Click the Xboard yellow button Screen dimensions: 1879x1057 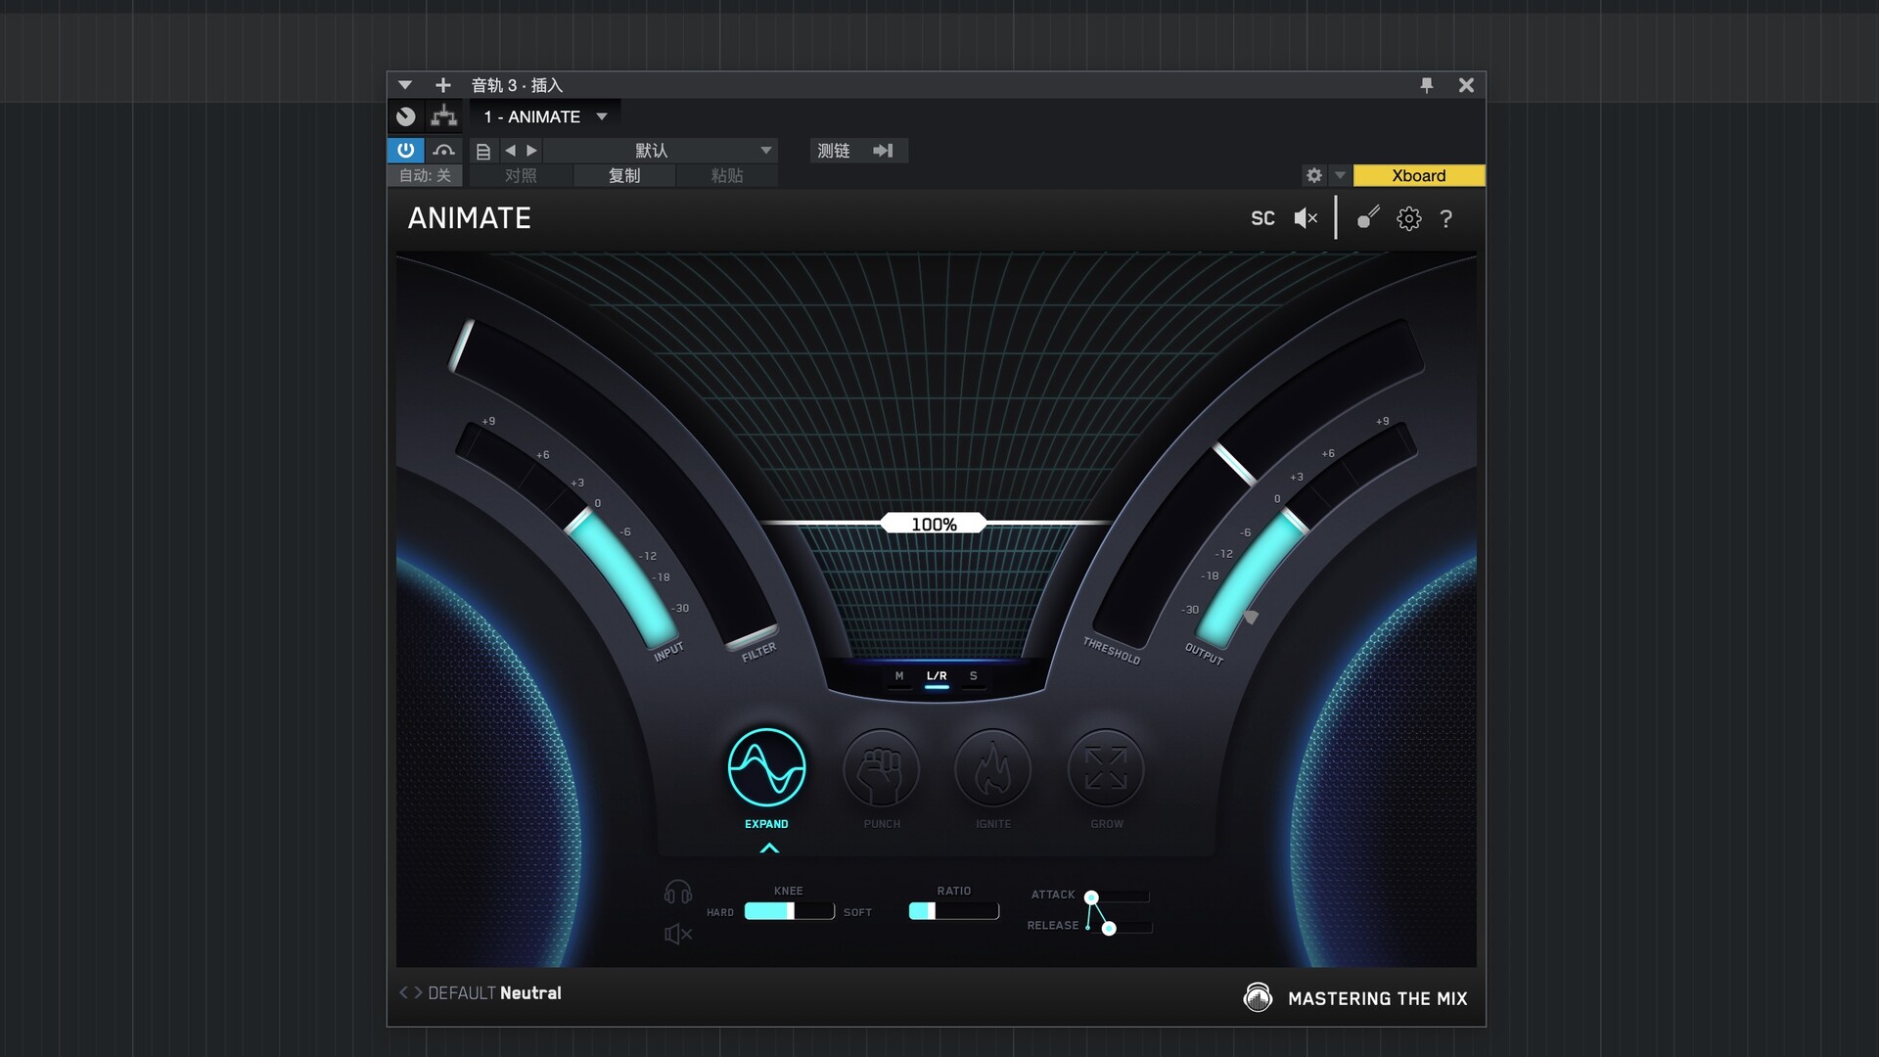tap(1419, 175)
